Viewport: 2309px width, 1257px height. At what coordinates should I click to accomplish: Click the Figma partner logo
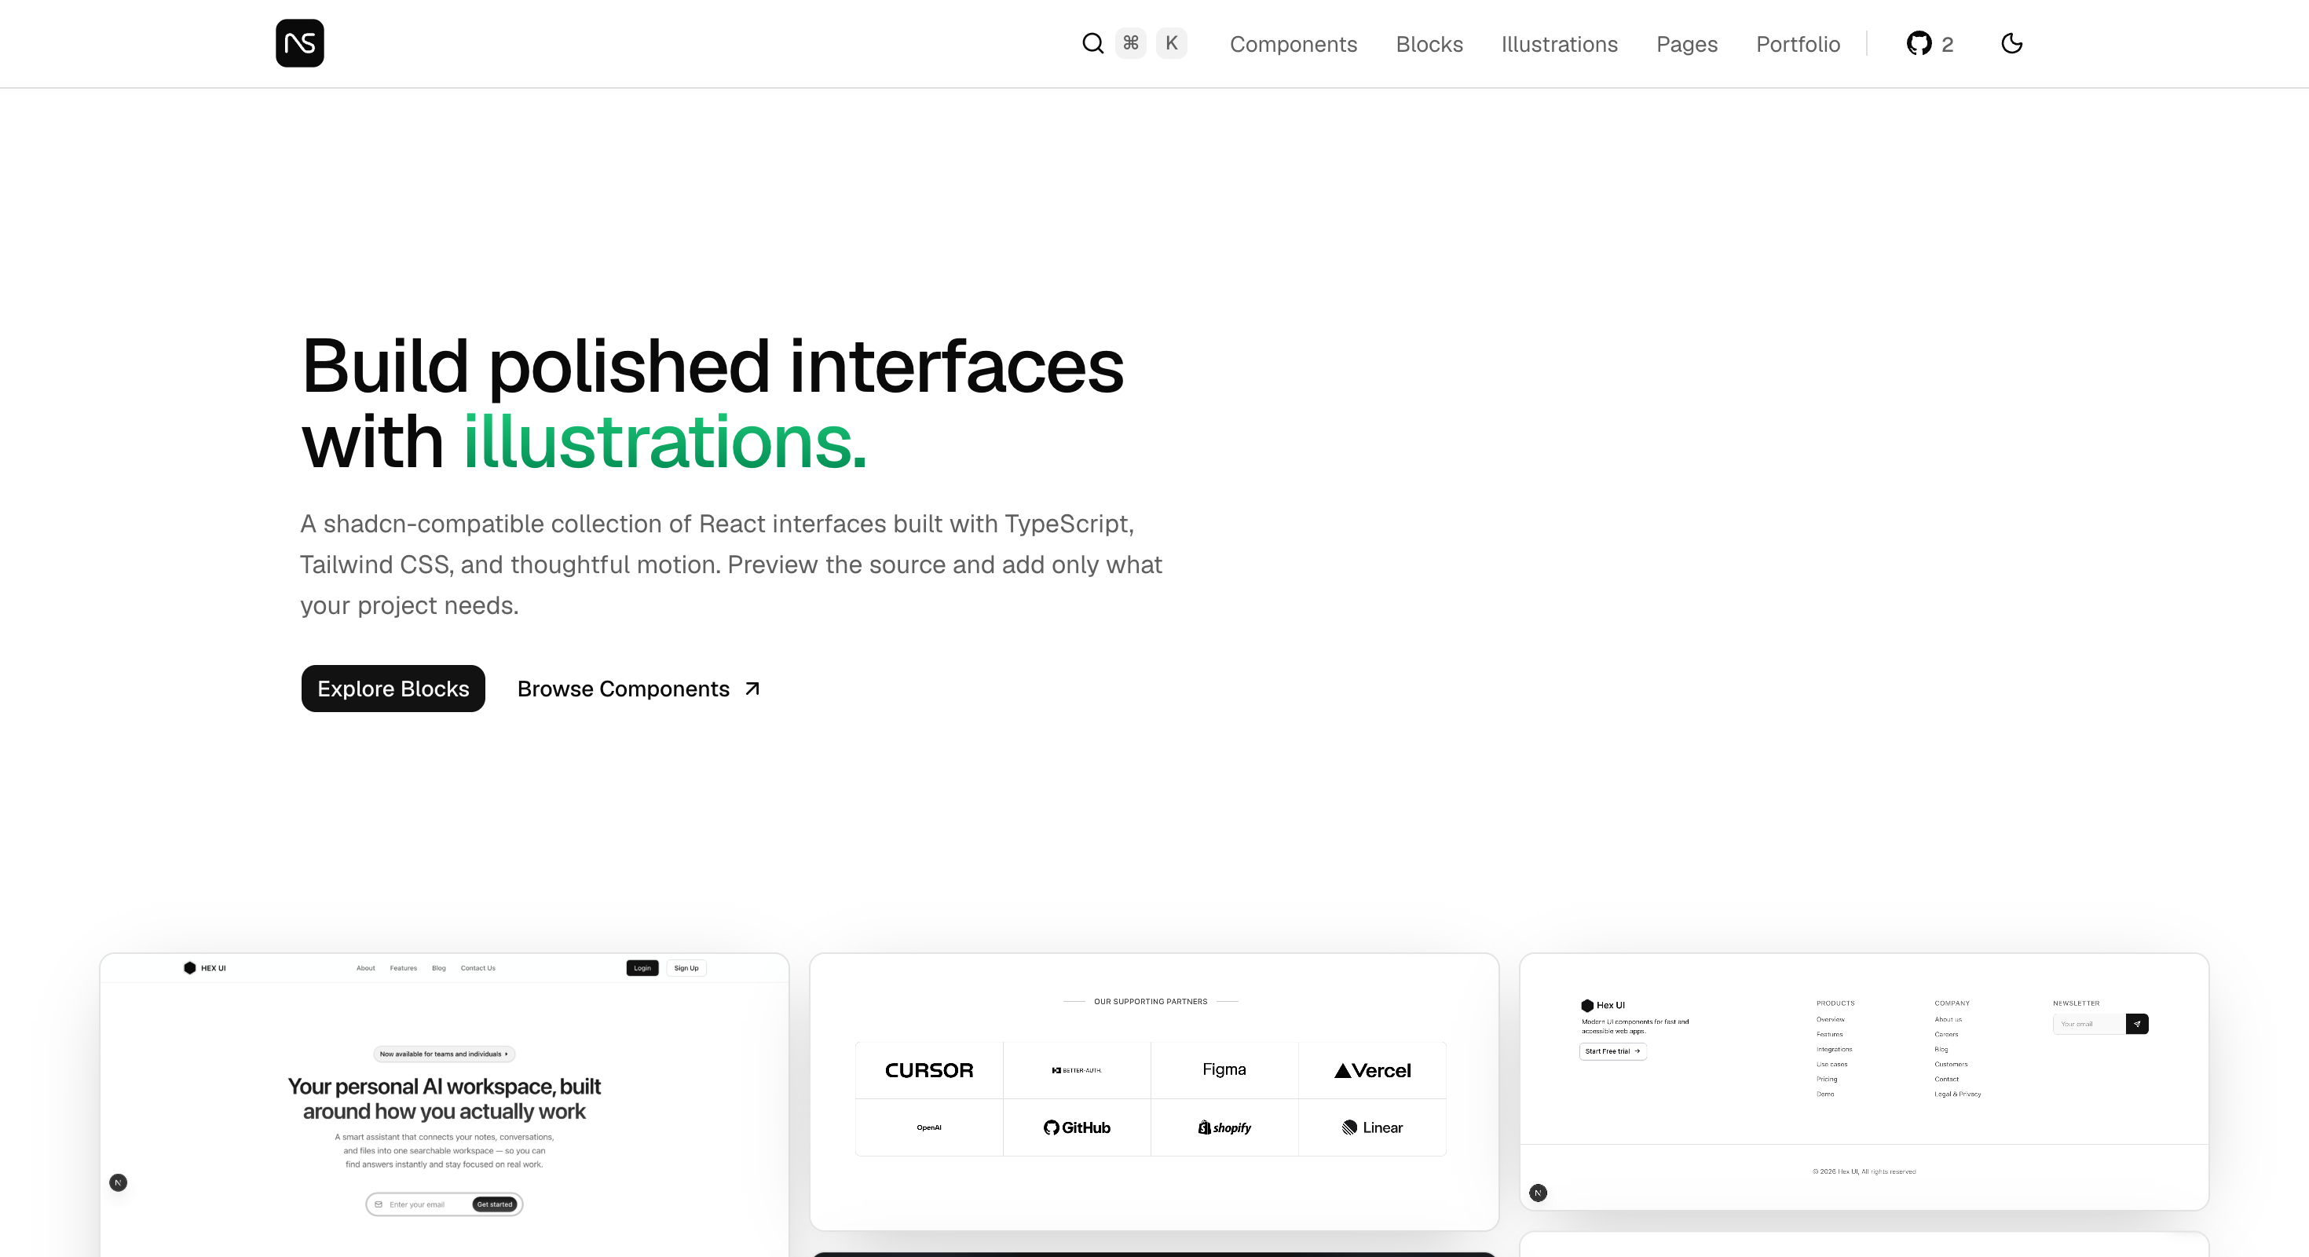1224,1069
